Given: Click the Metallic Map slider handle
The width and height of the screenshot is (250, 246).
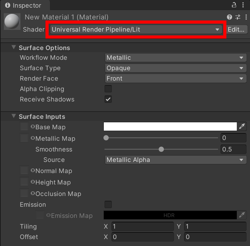Looking at the screenshot, I should 106,138.
